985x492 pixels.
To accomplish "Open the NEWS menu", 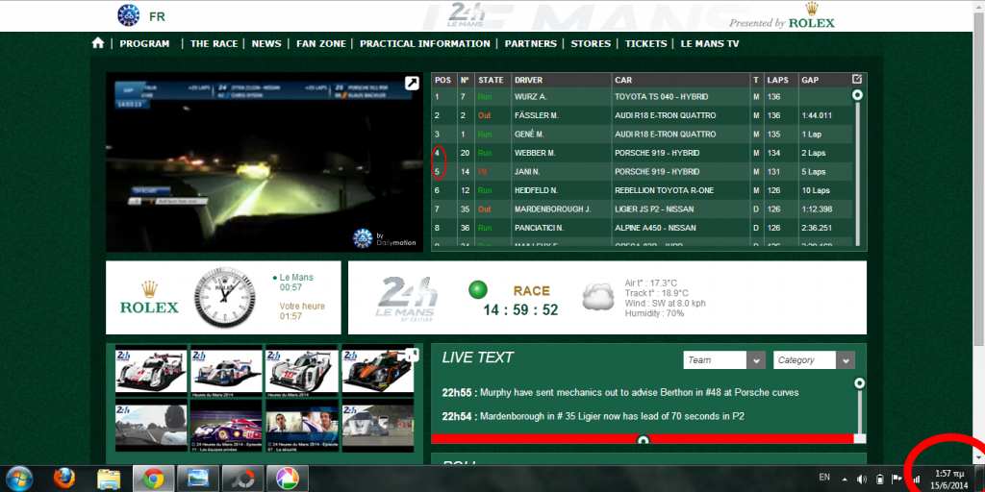I will pyautogui.click(x=266, y=44).
